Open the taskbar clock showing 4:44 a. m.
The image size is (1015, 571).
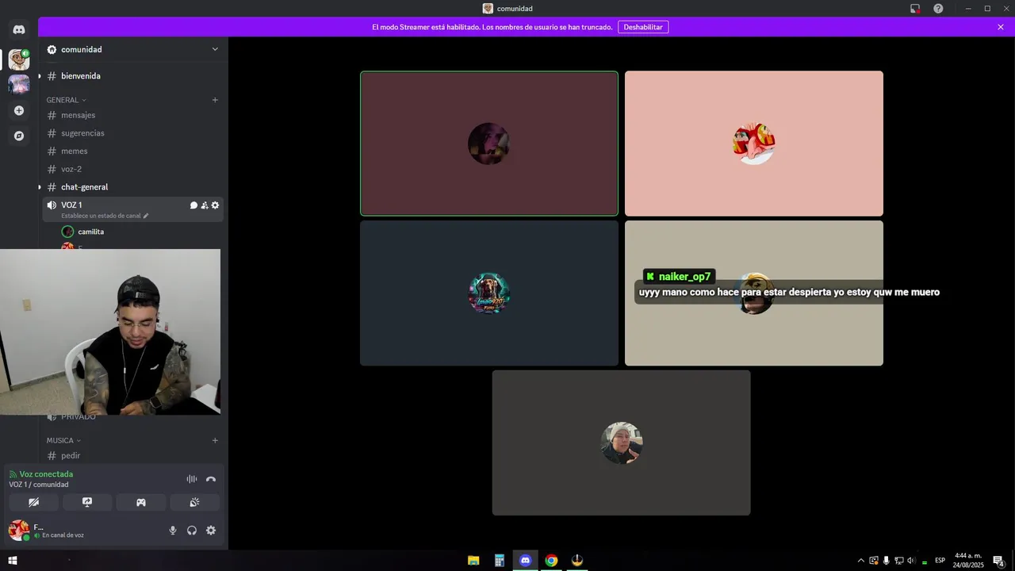pos(968,561)
